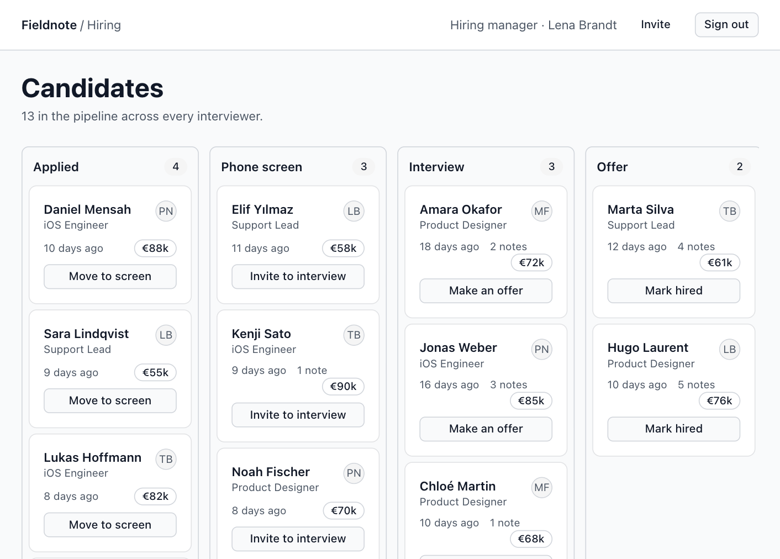
Task: Select the candidate name Noah Fischer
Action: (271, 472)
